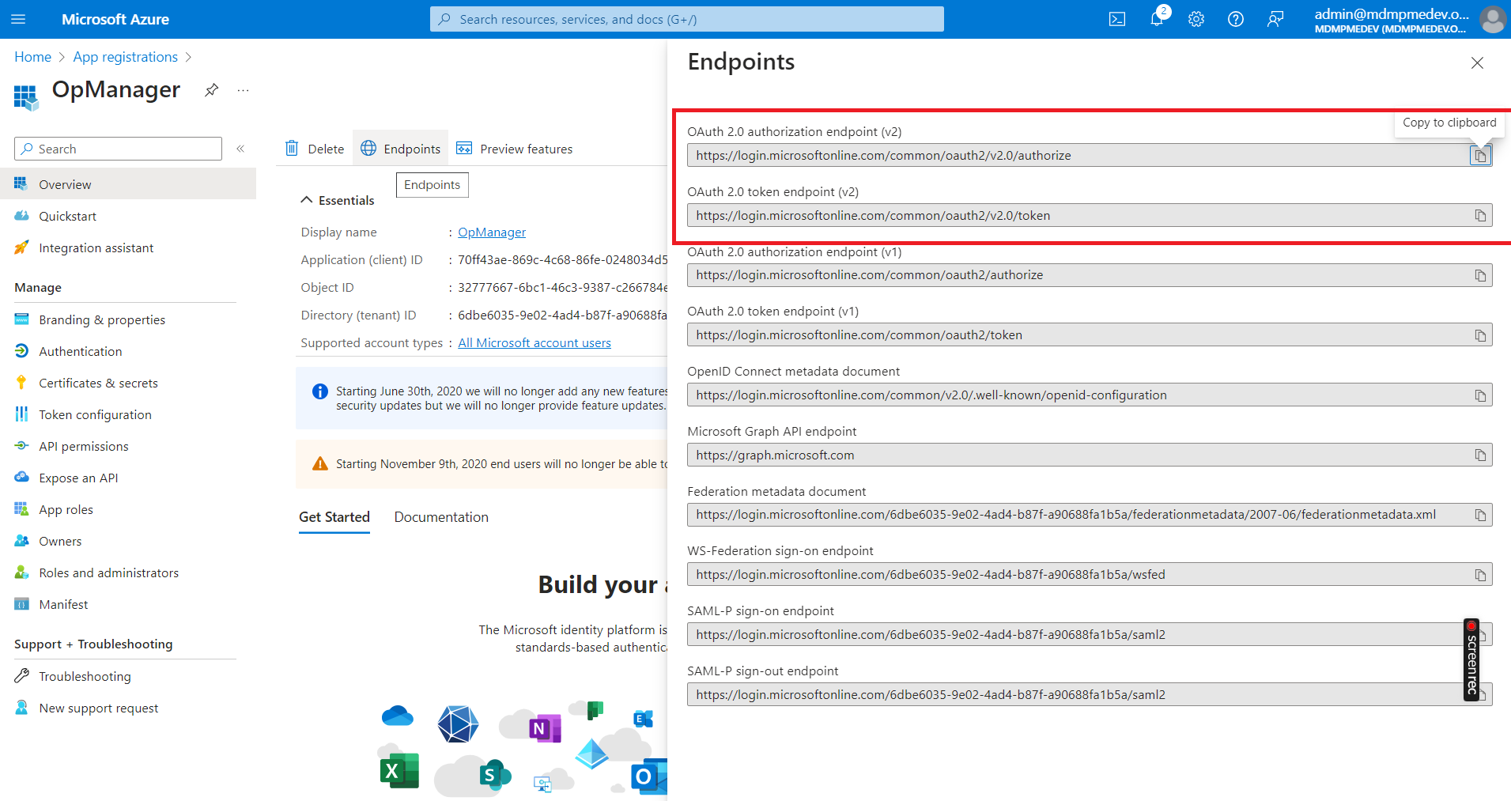Collapse the left navigation menu
The width and height of the screenshot is (1511, 801).
coord(240,149)
